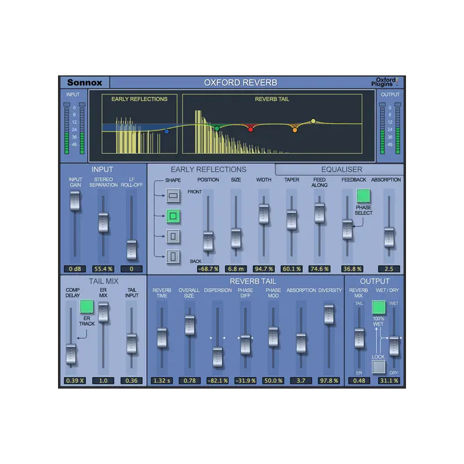This screenshot has width=464, height=464.
Task: Click the Phase Mod fader handle
Action: pos(273,337)
